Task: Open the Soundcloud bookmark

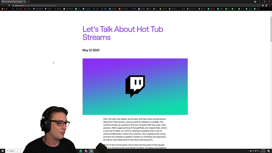Action: [123, 9]
